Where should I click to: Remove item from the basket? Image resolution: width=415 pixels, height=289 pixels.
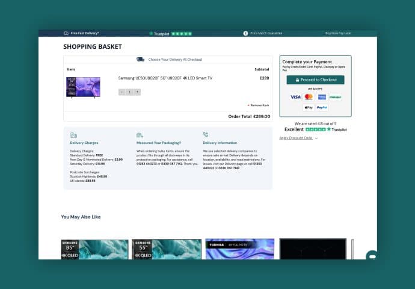point(259,105)
